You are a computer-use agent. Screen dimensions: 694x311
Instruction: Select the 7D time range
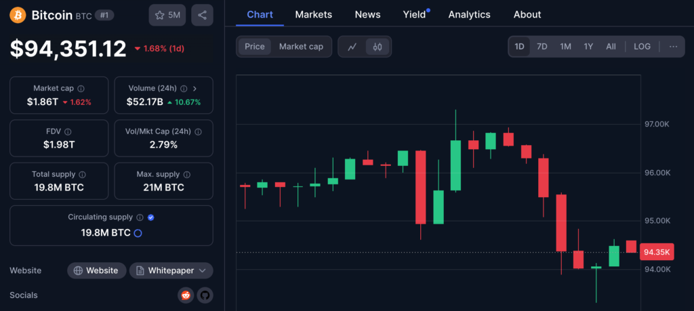coord(542,47)
